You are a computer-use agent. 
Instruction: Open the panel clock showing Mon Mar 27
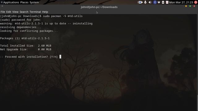pyautogui.click(x=181, y=2)
